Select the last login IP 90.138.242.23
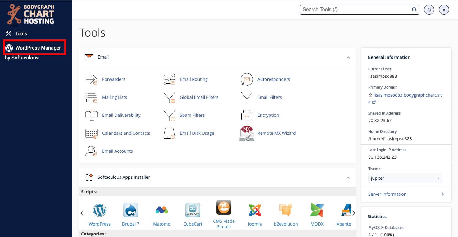The height and width of the screenshot is (237, 458). click(382, 157)
